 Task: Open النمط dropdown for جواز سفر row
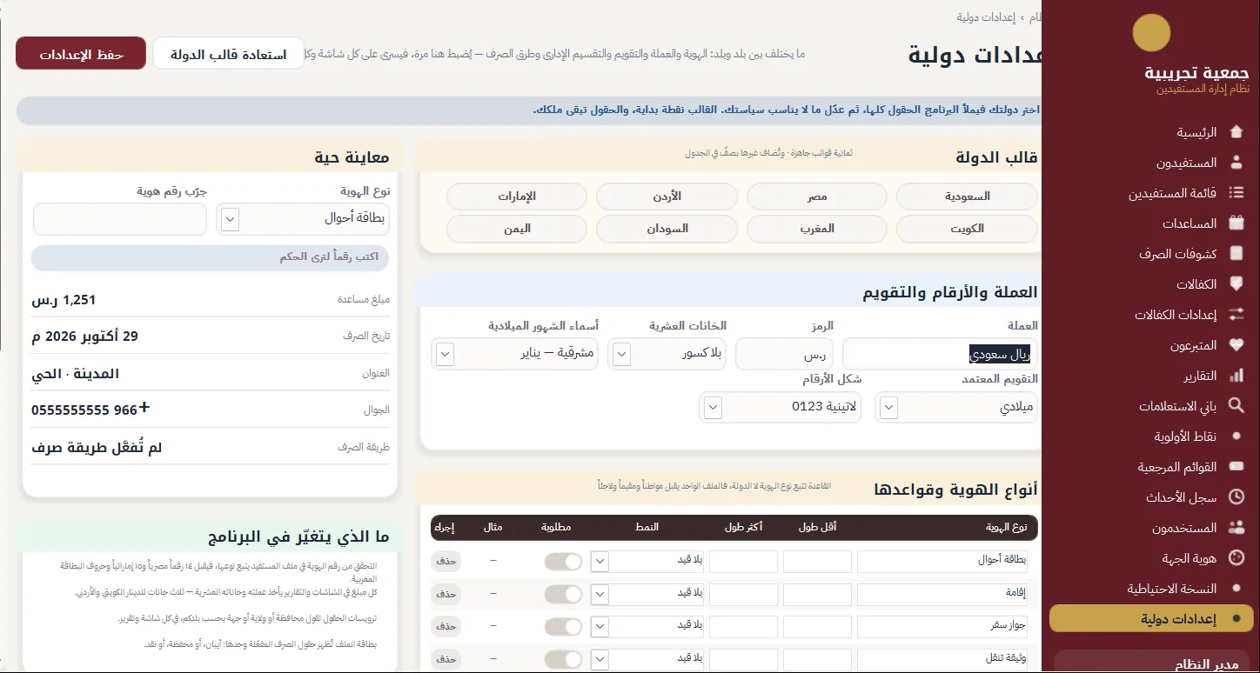pos(646,626)
